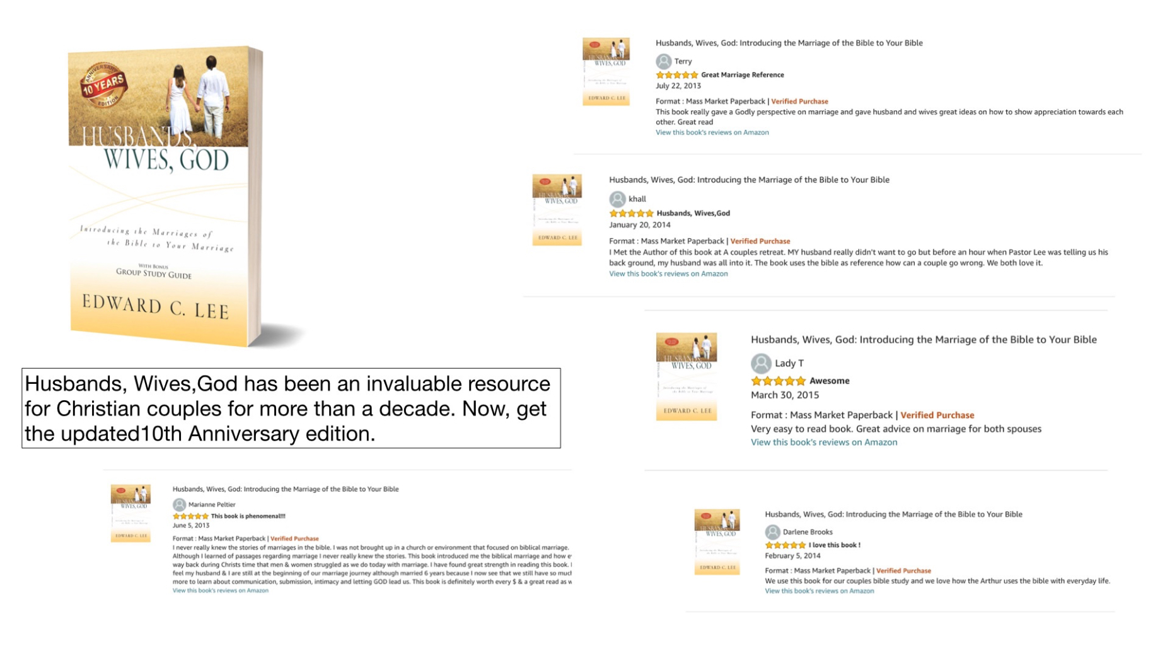The height and width of the screenshot is (658, 1170).
Task: Click khall's reviewer avatar icon
Action: tap(617, 199)
